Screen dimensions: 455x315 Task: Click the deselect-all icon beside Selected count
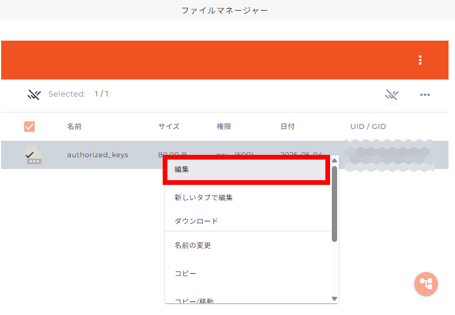point(34,95)
